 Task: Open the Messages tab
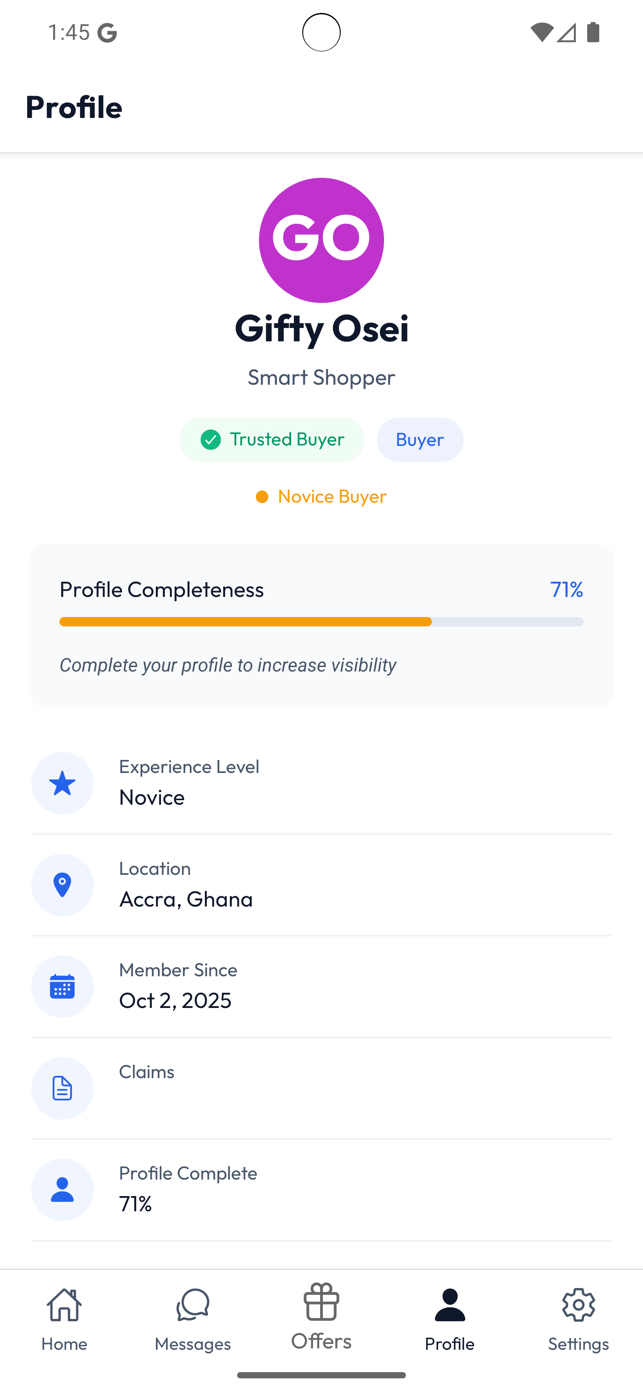pos(192,1319)
